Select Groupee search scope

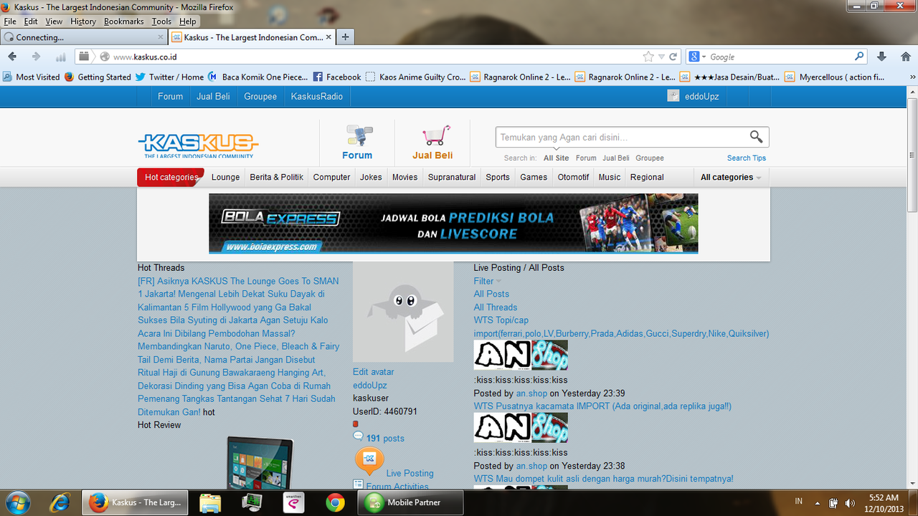point(650,158)
